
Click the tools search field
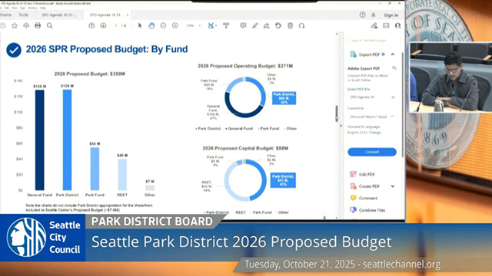tap(374, 41)
